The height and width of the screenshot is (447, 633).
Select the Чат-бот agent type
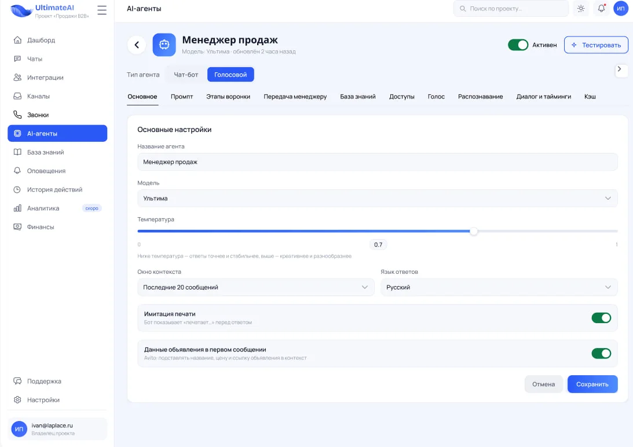[x=186, y=75]
